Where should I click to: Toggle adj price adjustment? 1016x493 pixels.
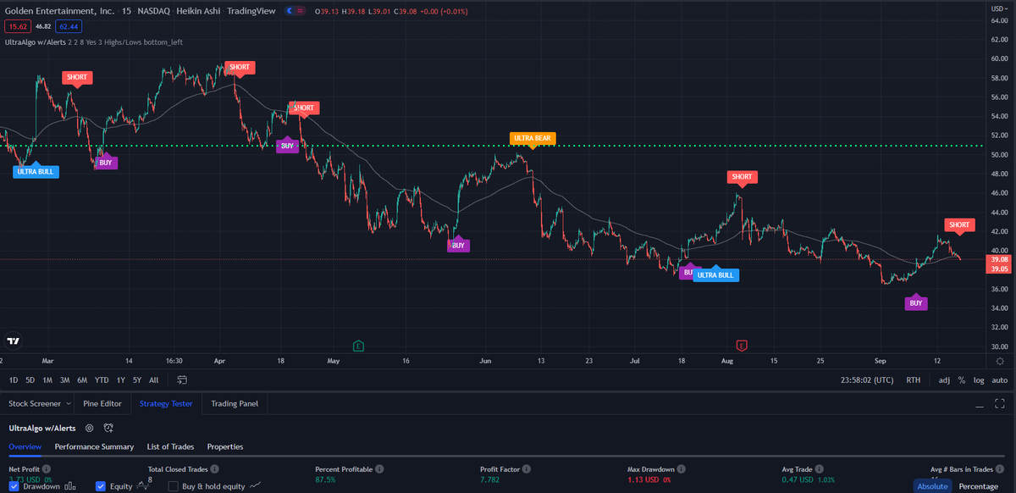[944, 380]
